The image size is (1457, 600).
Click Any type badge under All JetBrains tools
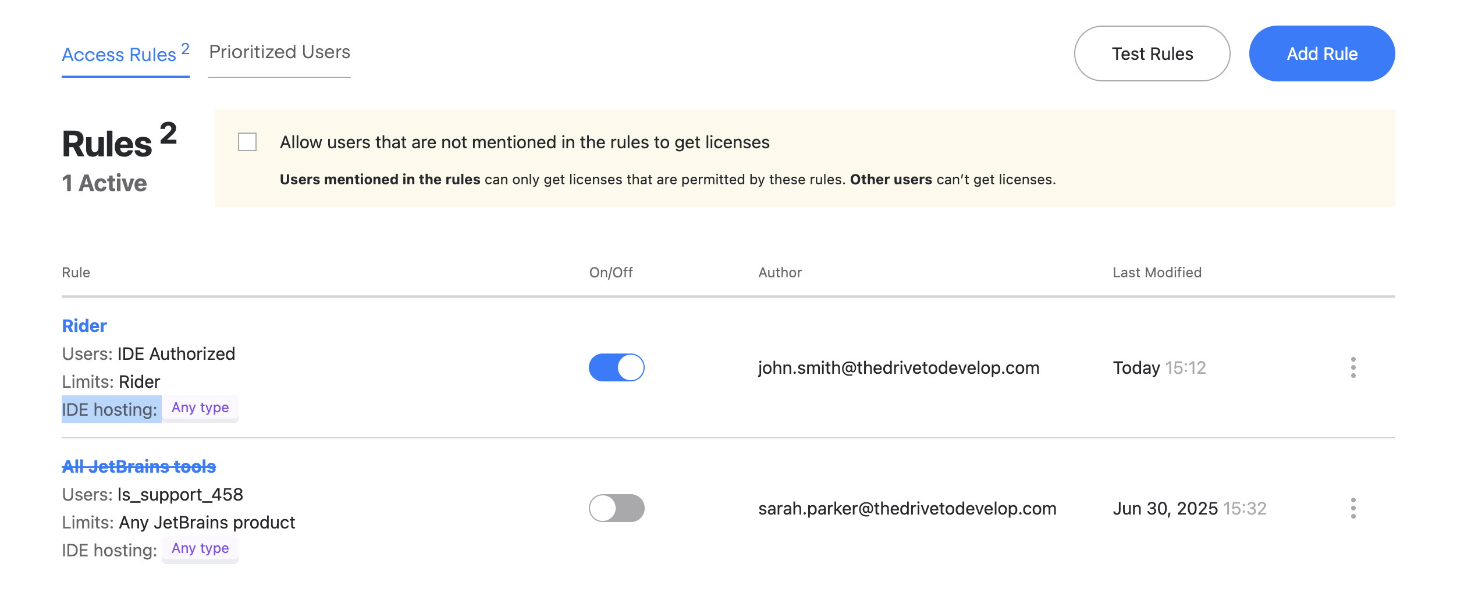(200, 549)
